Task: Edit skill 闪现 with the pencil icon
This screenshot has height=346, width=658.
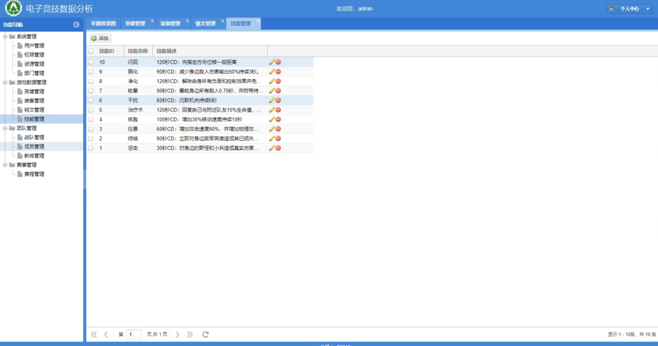Action: pos(272,62)
